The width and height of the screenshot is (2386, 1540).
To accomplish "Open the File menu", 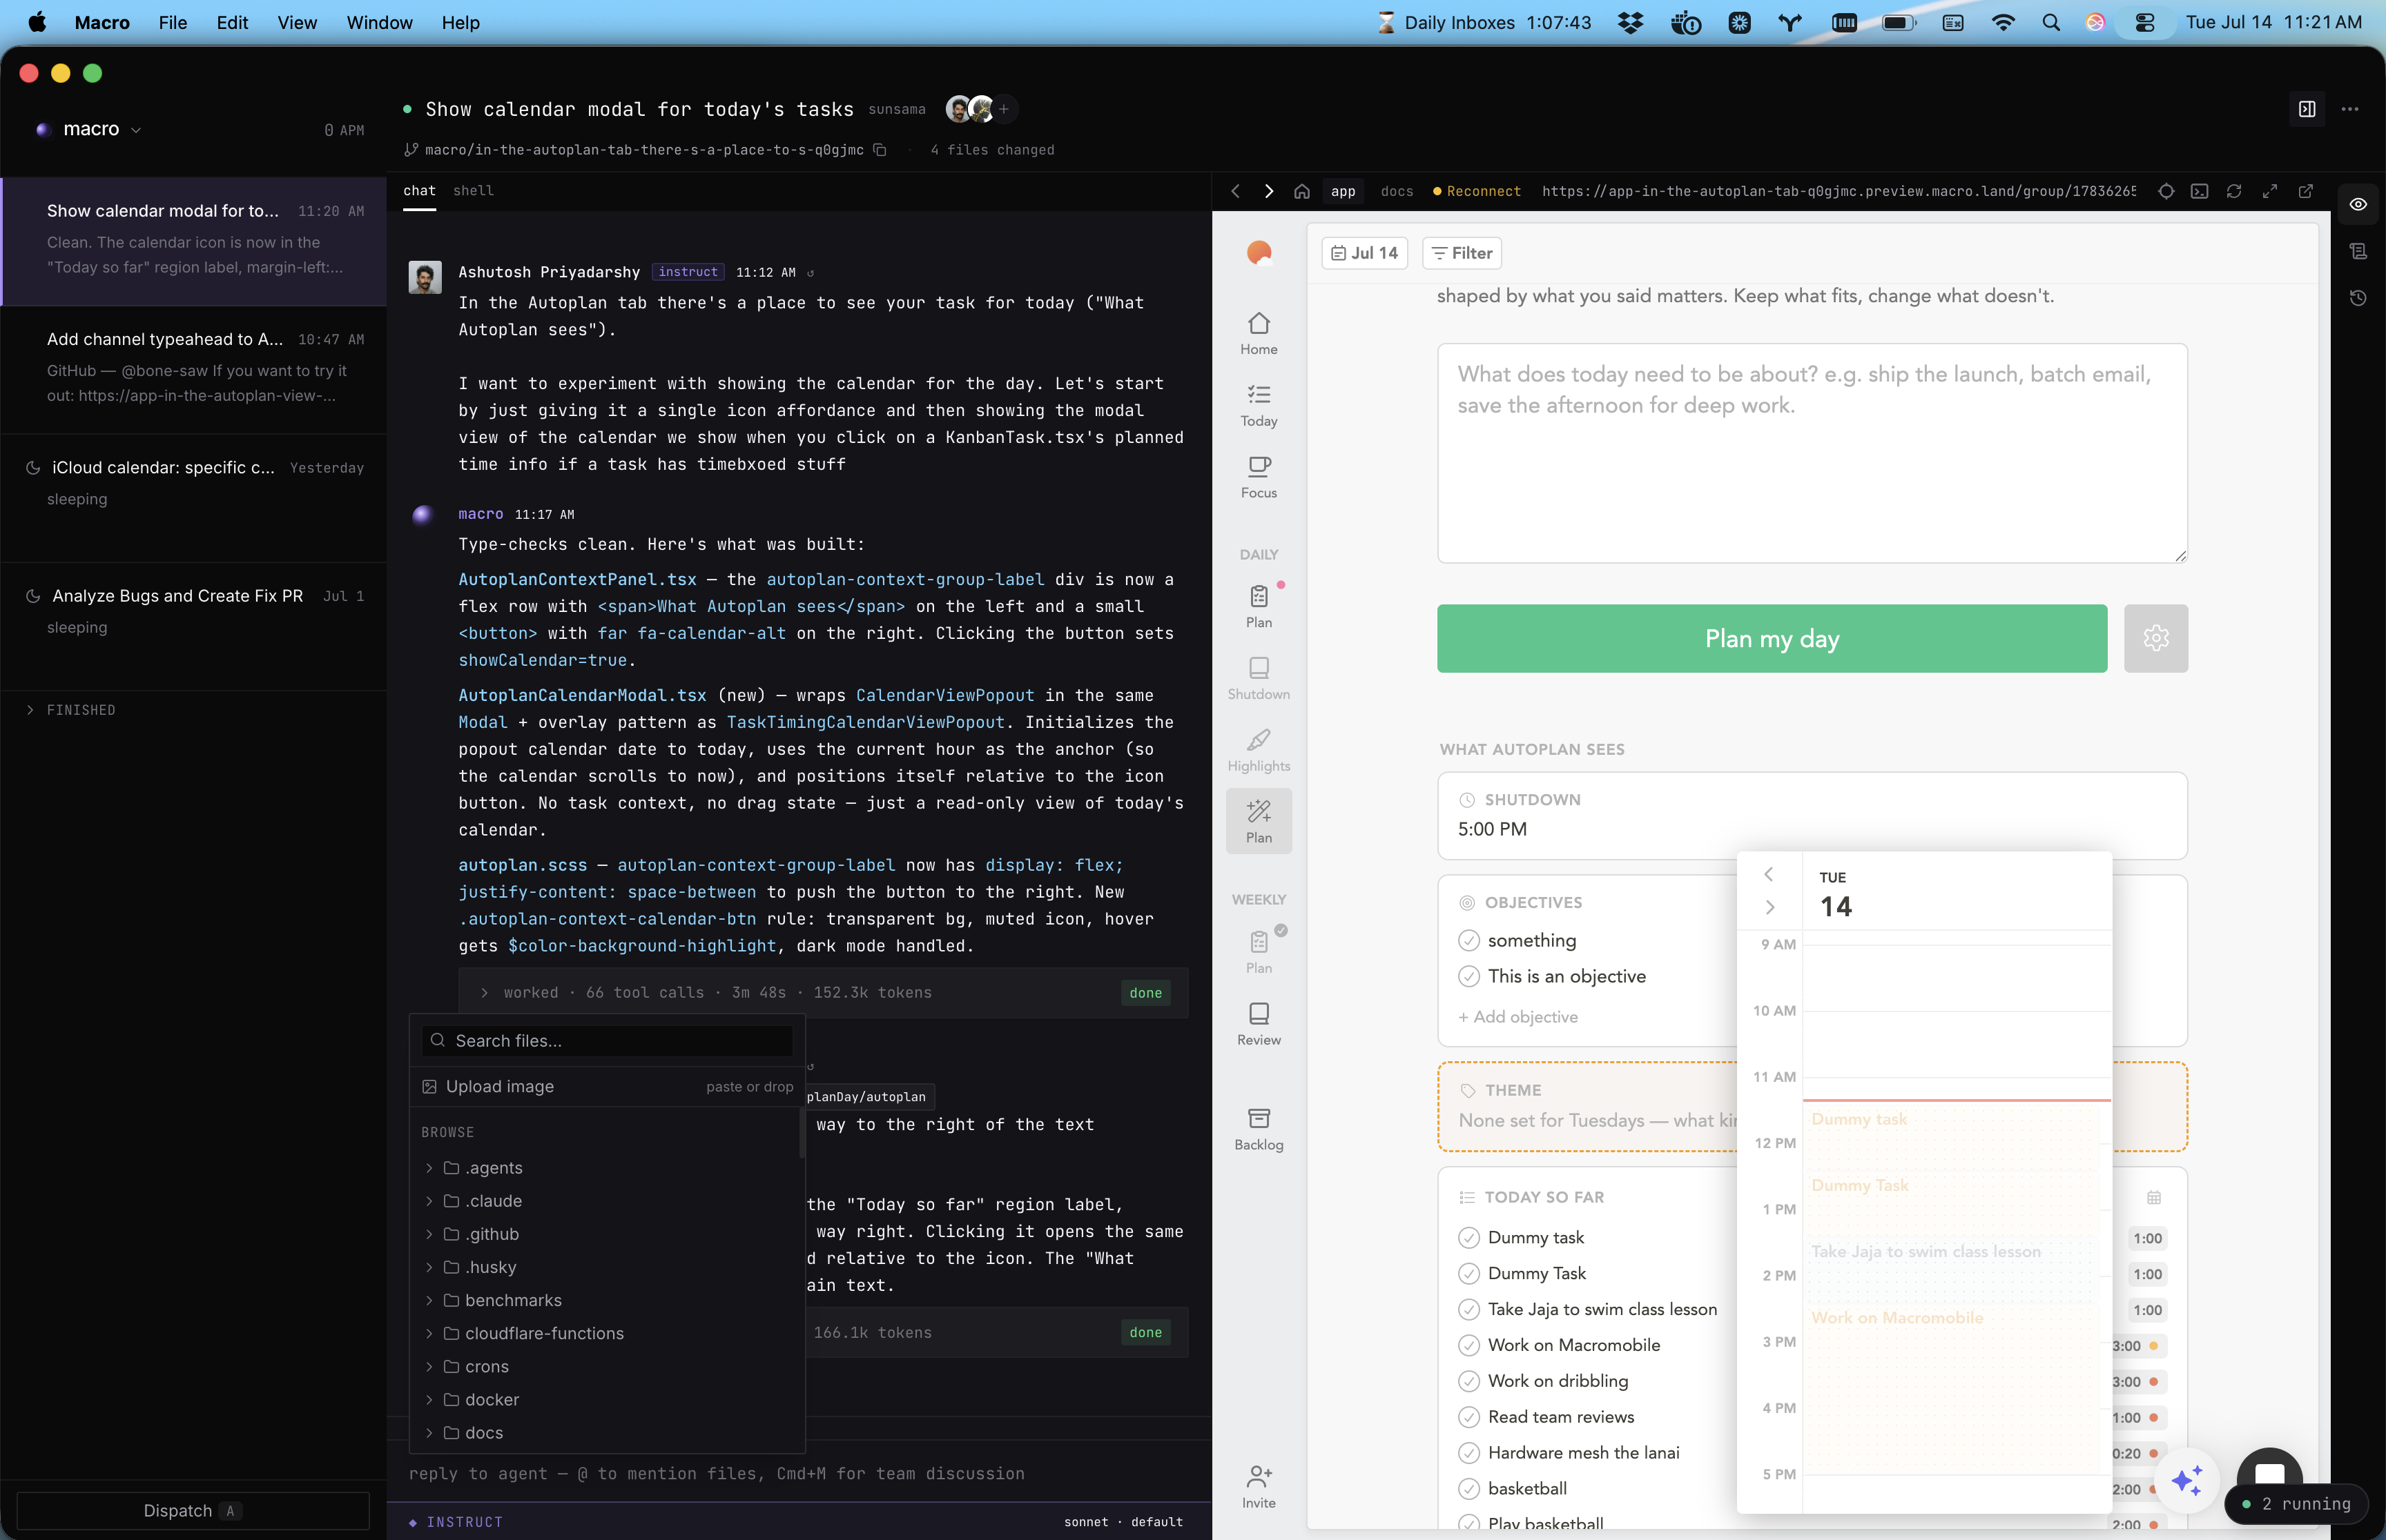I will 172,22.
